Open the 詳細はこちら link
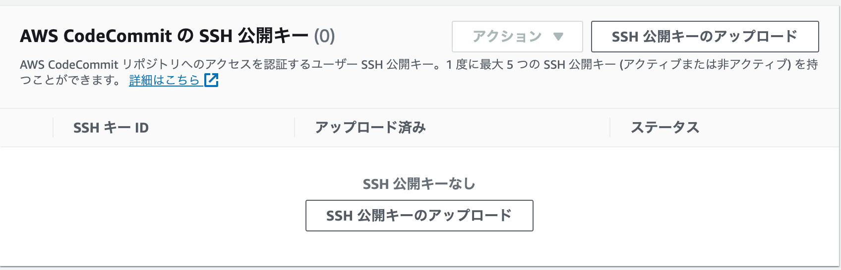841x270 pixels. coord(164,80)
